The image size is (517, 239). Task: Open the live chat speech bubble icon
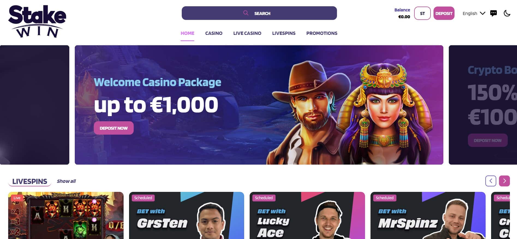click(493, 13)
